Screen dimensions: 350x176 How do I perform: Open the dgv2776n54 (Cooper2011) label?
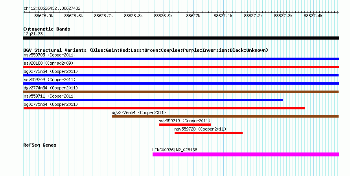[x=139, y=112]
